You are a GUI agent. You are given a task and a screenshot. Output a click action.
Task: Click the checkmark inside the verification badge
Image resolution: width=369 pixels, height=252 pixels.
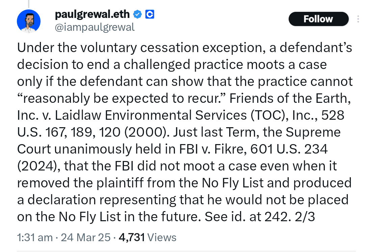(x=137, y=14)
